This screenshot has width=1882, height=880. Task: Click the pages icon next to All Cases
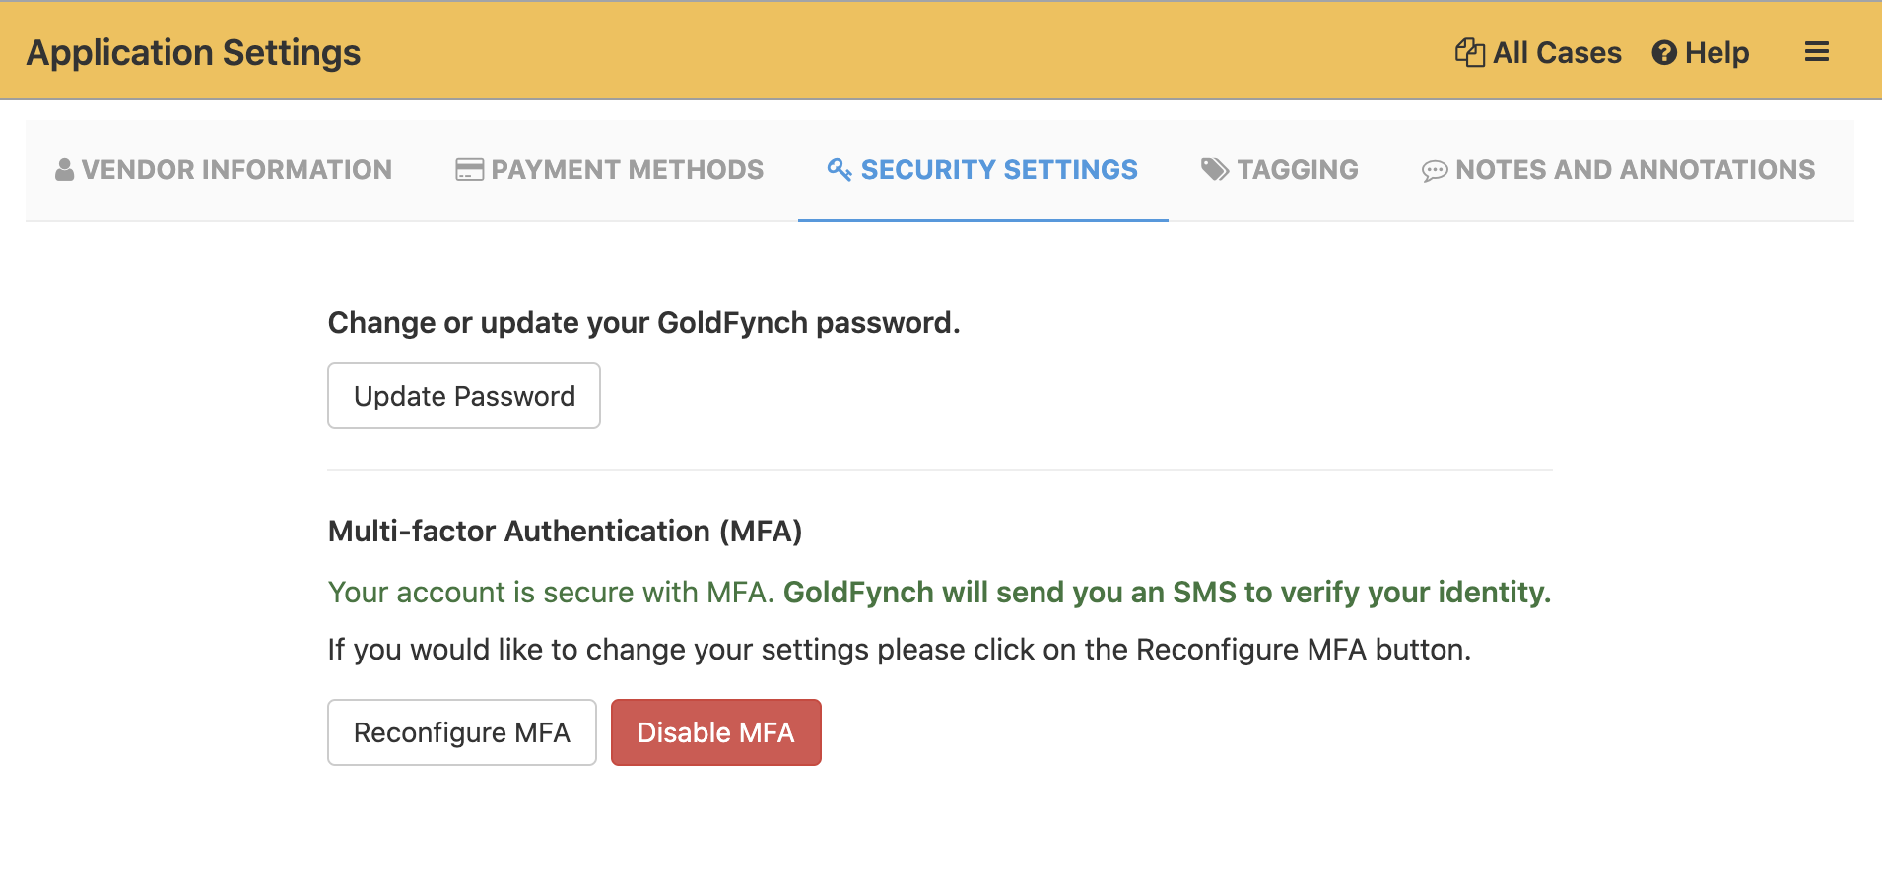point(1469,52)
